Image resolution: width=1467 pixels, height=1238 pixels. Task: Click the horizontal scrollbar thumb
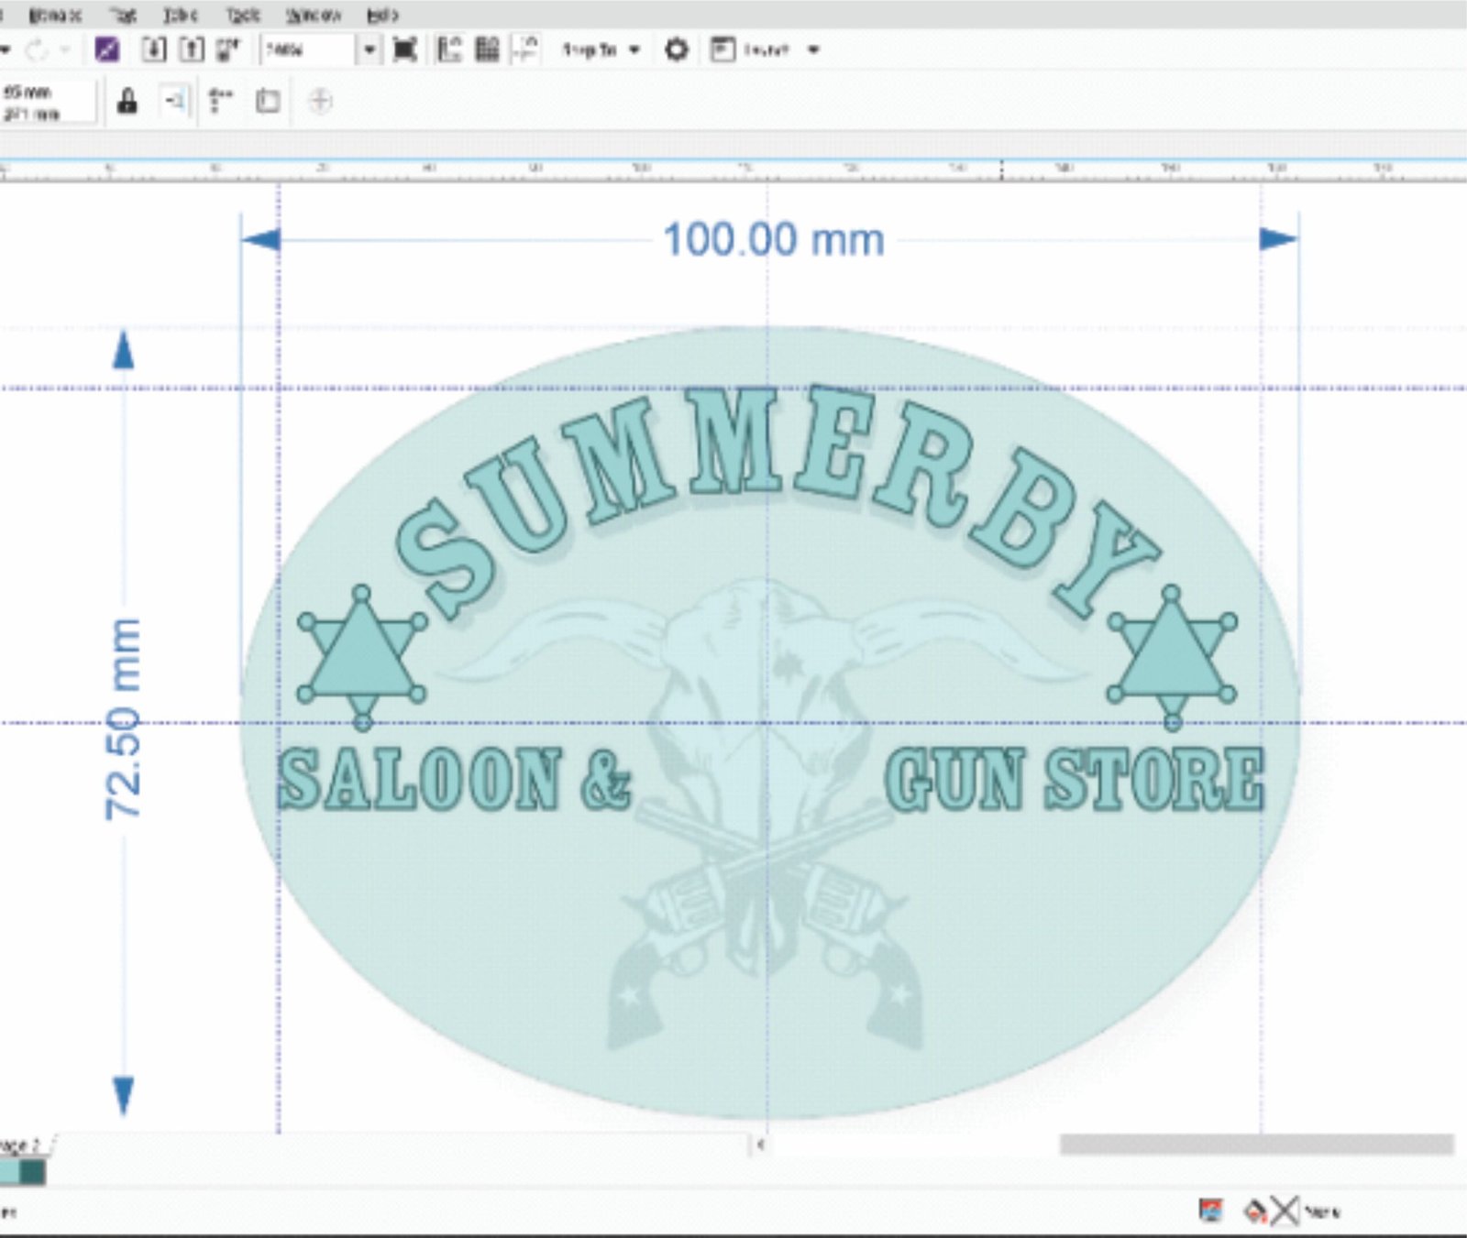[1256, 1145]
